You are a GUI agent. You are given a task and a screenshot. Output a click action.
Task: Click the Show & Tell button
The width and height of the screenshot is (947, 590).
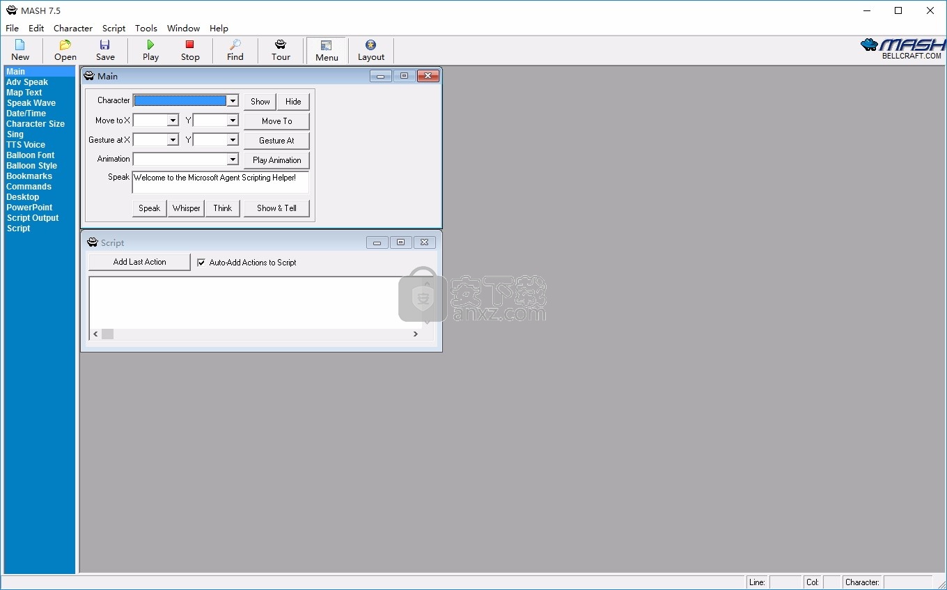[276, 208]
